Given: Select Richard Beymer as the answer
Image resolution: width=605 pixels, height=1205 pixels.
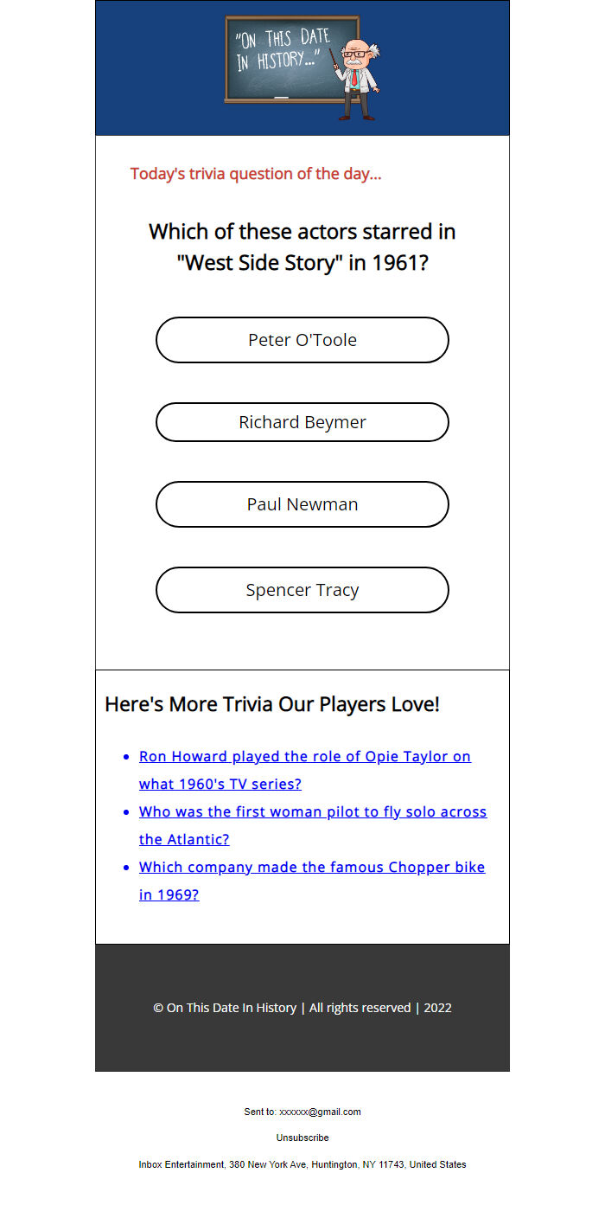Looking at the screenshot, I should point(302,422).
